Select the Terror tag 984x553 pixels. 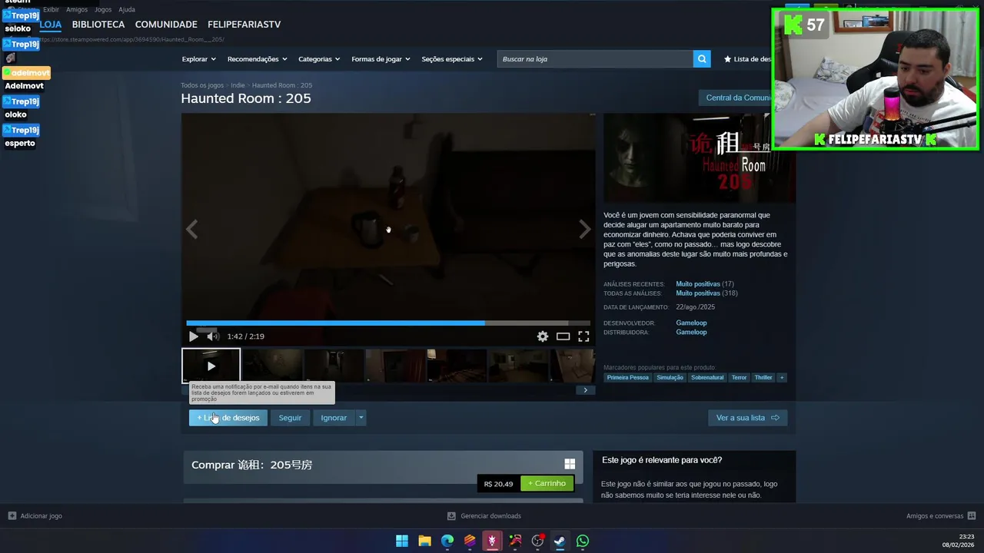[739, 377]
